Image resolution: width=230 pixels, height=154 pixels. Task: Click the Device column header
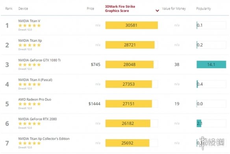23,9
